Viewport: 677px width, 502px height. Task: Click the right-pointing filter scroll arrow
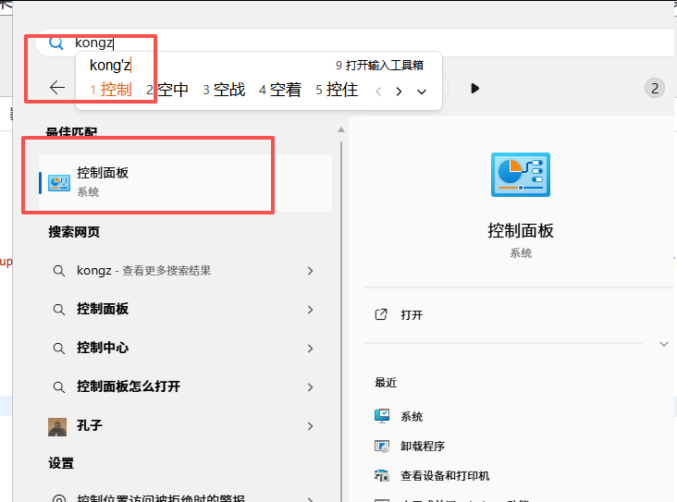pyautogui.click(x=474, y=89)
